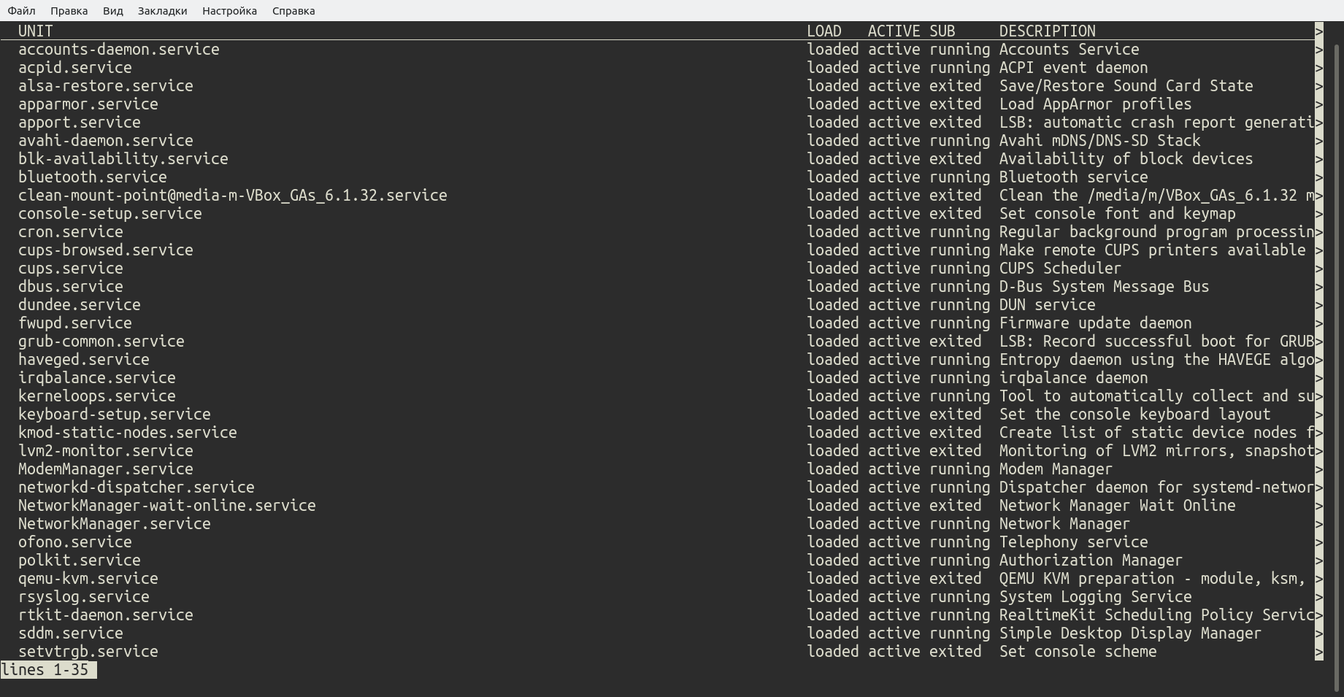Click the clean-mount-point@media-m-VBox_GAs_6.1.32.service unit name
Viewport: 1344px width, 697px height.
click(x=232, y=196)
